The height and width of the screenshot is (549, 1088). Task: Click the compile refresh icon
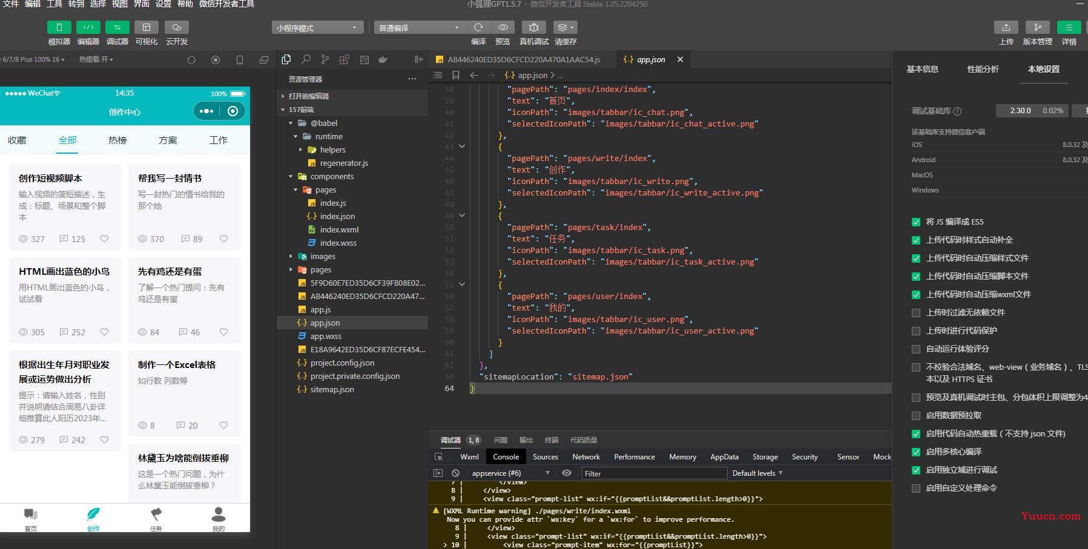click(478, 27)
